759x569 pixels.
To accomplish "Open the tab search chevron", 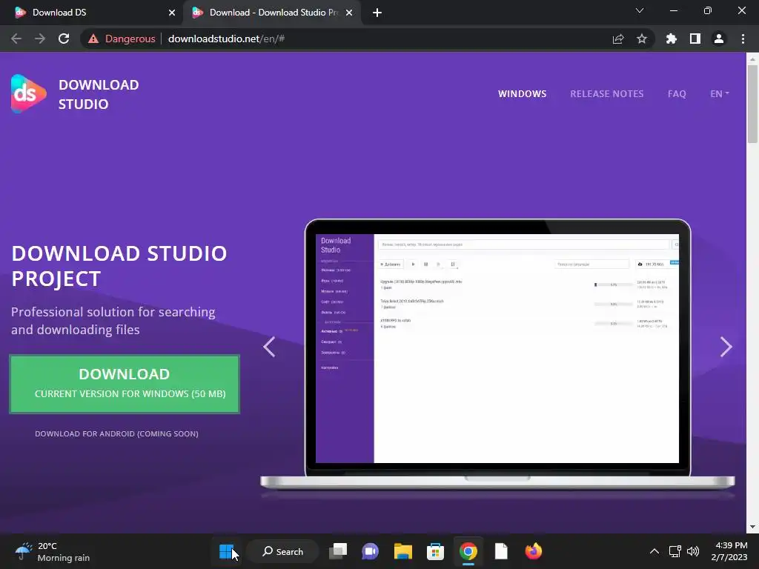I will click(x=640, y=10).
